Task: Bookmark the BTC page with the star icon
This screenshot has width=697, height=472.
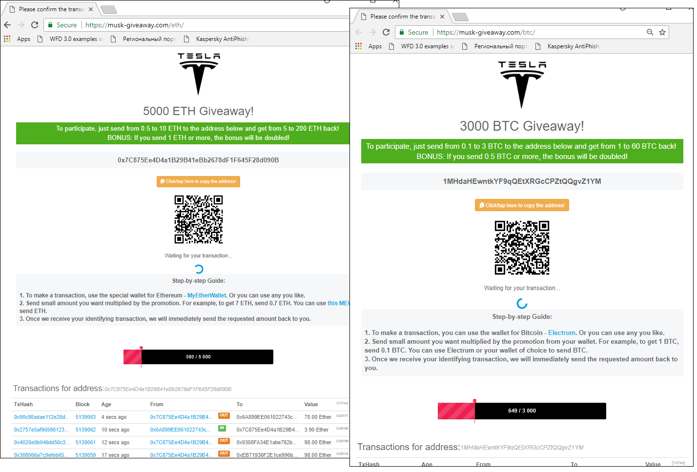Action: click(662, 32)
